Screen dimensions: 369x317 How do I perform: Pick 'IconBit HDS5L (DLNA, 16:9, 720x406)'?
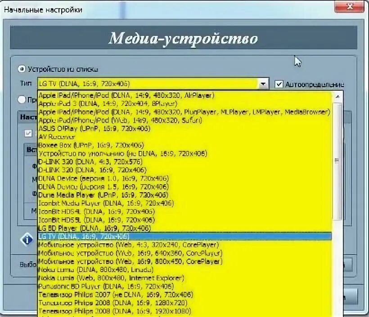click(x=184, y=220)
